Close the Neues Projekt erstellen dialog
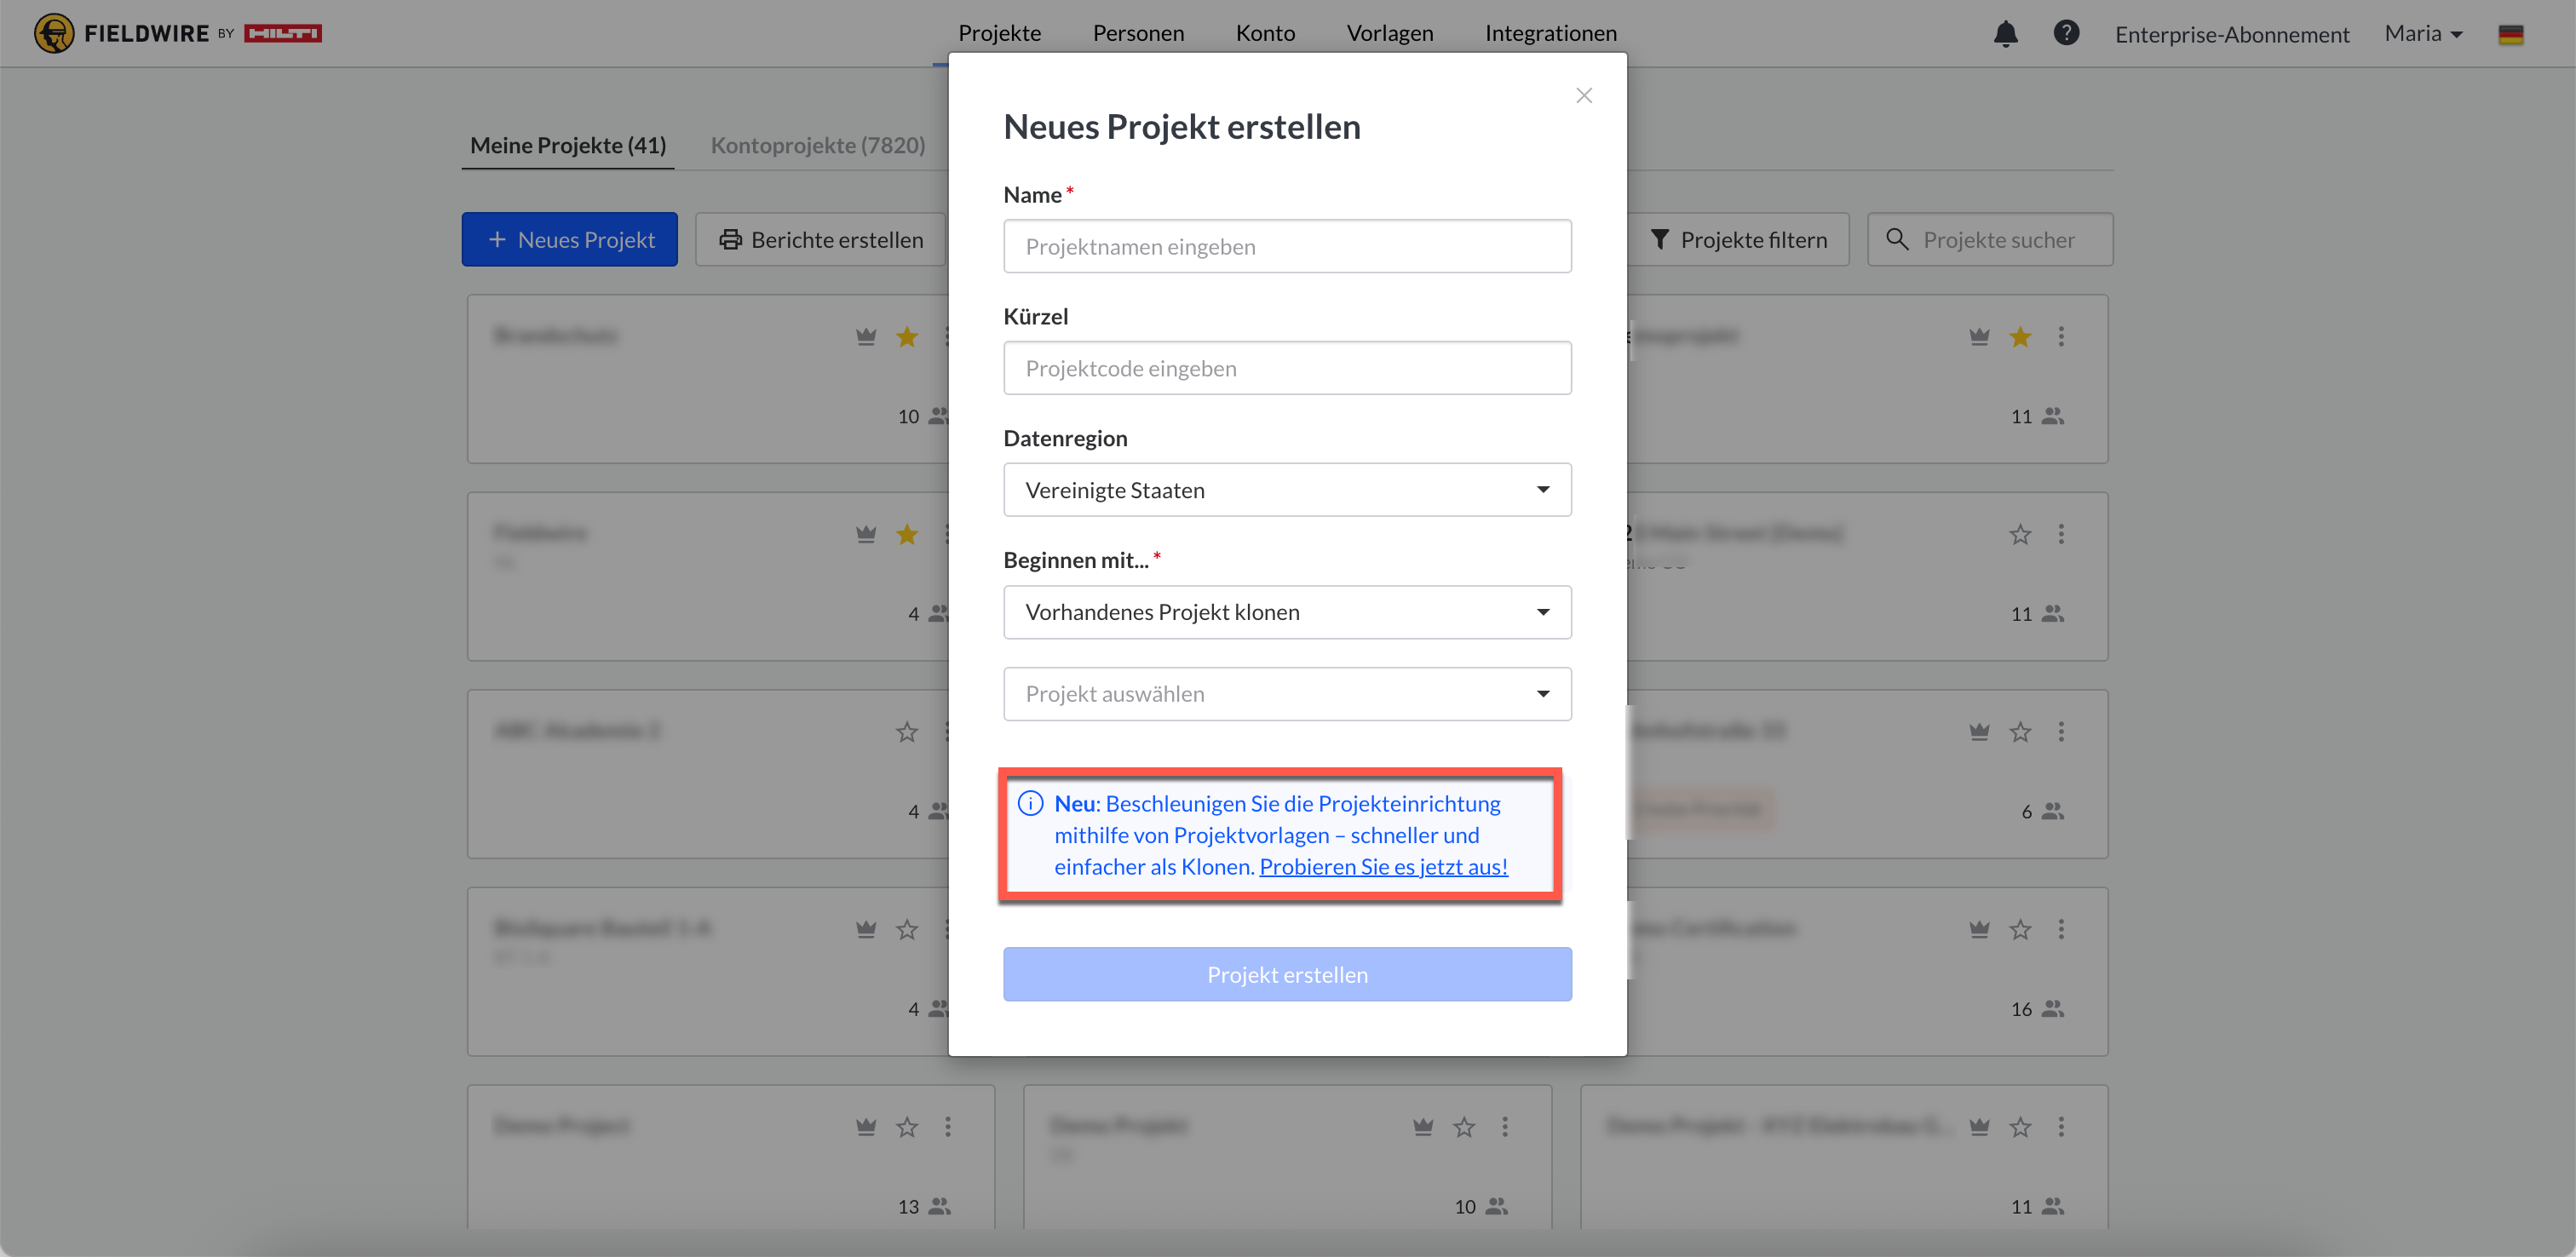Image resolution: width=2576 pixels, height=1257 pixels. [1584, 96]
